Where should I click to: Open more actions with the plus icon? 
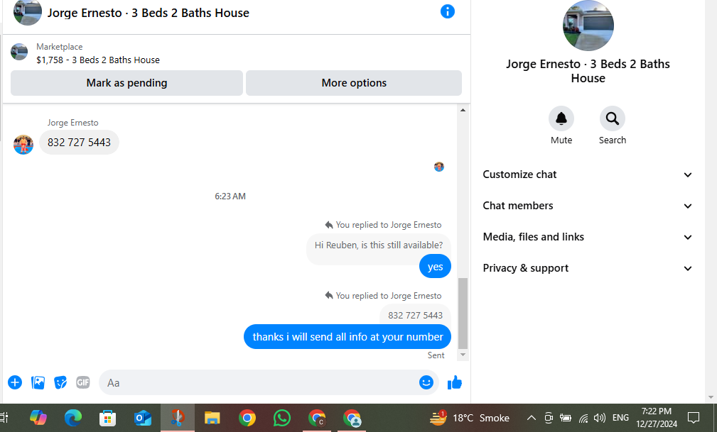(x=15, y=382)
